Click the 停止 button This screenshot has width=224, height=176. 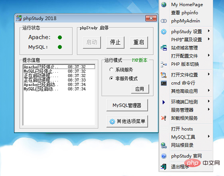point(115,42)
